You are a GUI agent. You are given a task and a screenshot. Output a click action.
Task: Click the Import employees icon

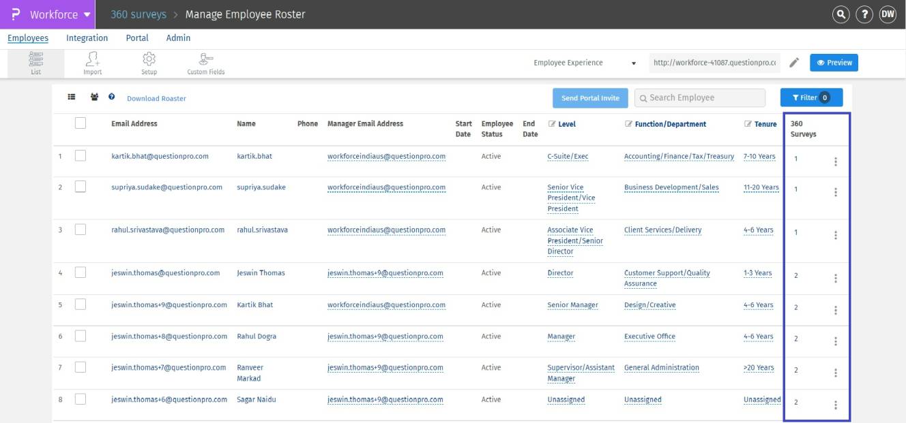click(92, 61)
